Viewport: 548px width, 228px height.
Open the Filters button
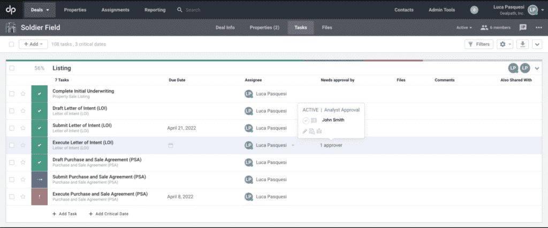pos(479,44)
